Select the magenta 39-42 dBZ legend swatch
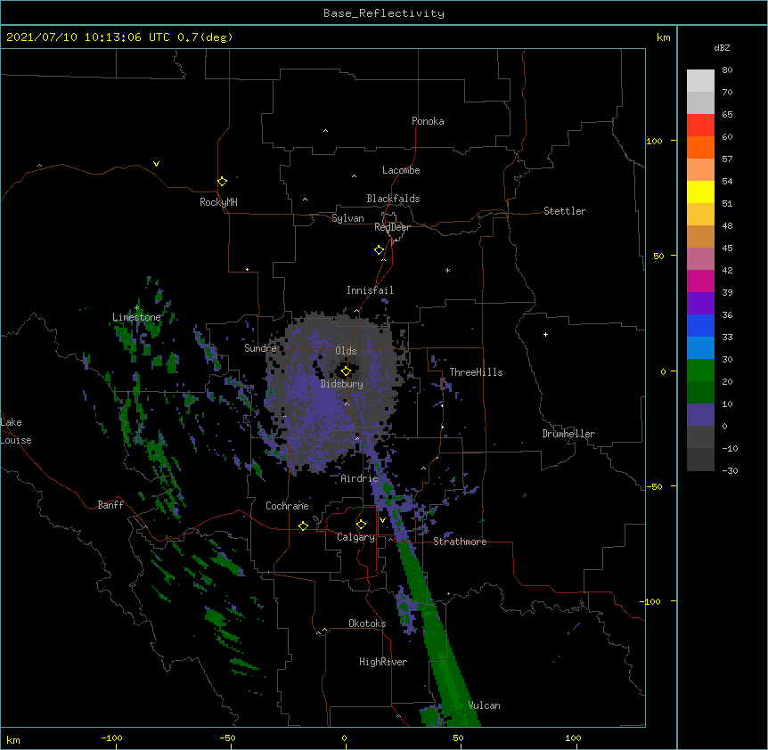 click(x=700, y=281)
